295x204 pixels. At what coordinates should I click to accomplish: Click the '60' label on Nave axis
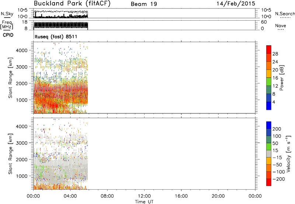(x=264, y=22)
